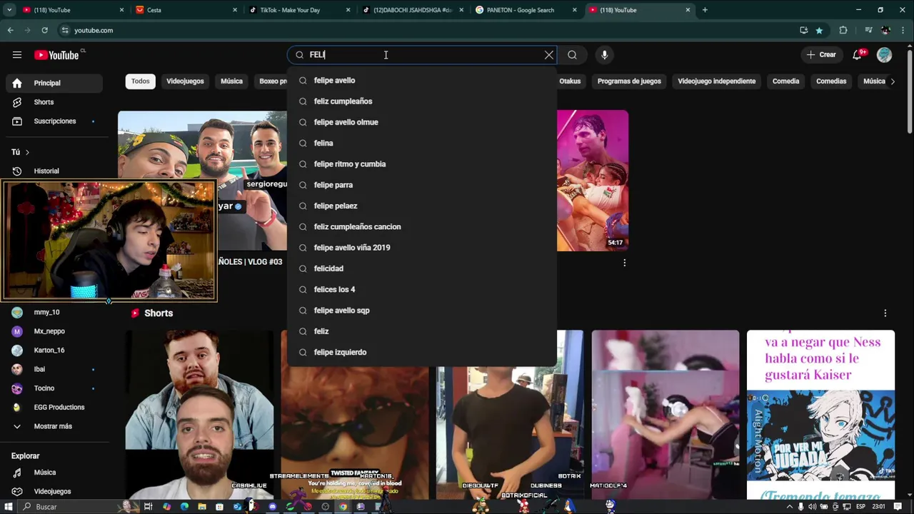Choose suggestion felicidad
Viewport: 914px width, 514px height.
(421, 268)
